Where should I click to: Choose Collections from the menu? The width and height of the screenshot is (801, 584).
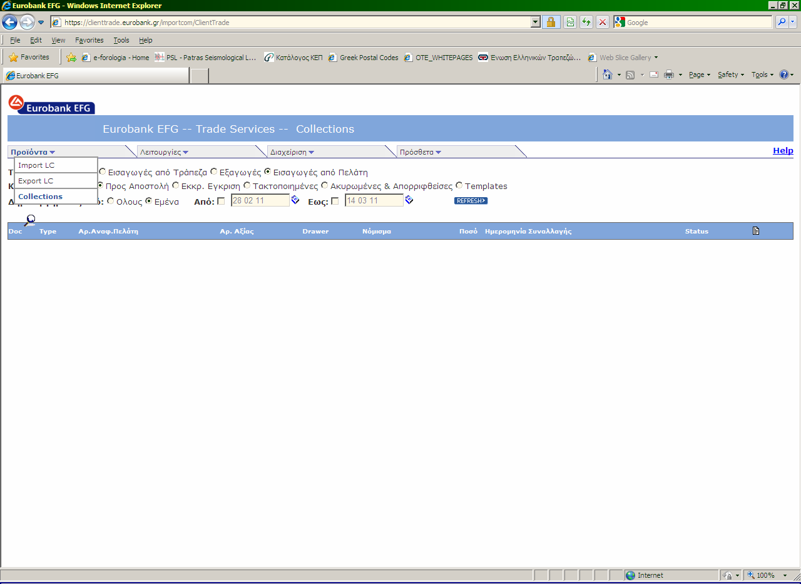pyautogui.click(x=56, y=197)
